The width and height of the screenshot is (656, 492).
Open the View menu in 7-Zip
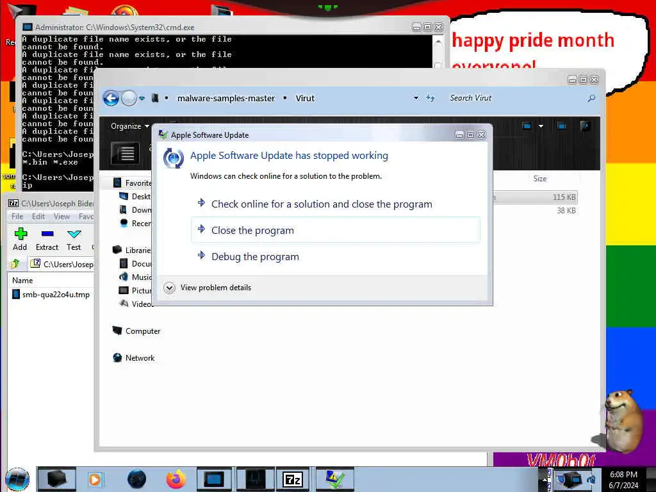pyautogui.click(x=61, y=217)
